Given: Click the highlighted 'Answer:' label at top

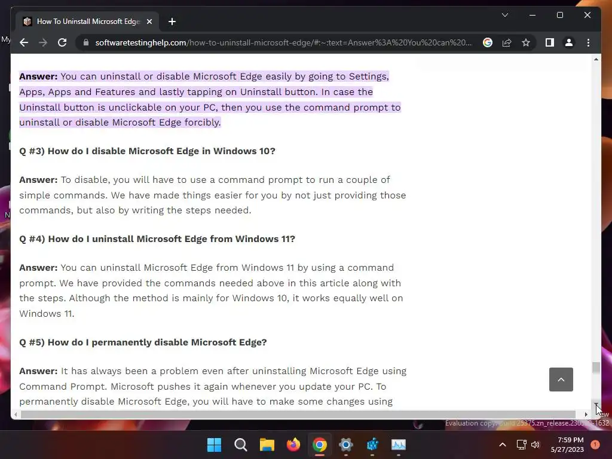Looking at the screenshot, I should tap(38, 76).
